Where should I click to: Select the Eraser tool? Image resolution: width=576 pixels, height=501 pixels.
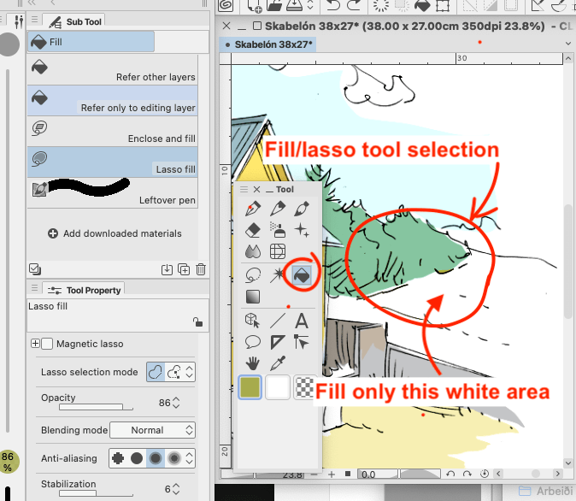253,231
